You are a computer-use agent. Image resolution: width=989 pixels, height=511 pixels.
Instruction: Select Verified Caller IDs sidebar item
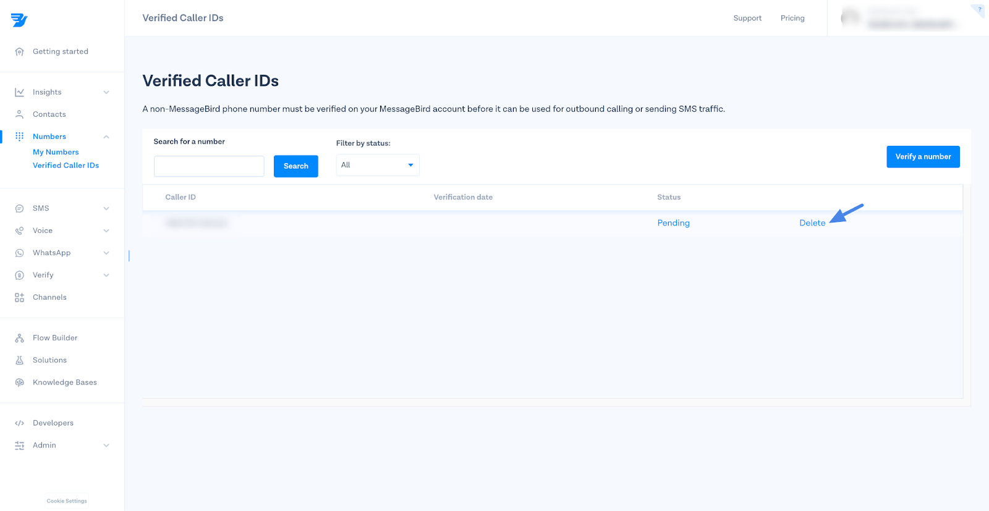(x=66, y=166)
